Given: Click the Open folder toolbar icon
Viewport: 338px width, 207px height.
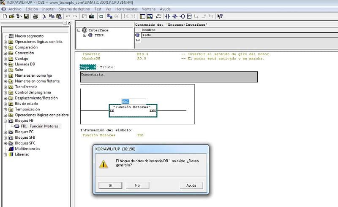Looking at the screenshot, I should pyautogui.click(x=12, y=16).
